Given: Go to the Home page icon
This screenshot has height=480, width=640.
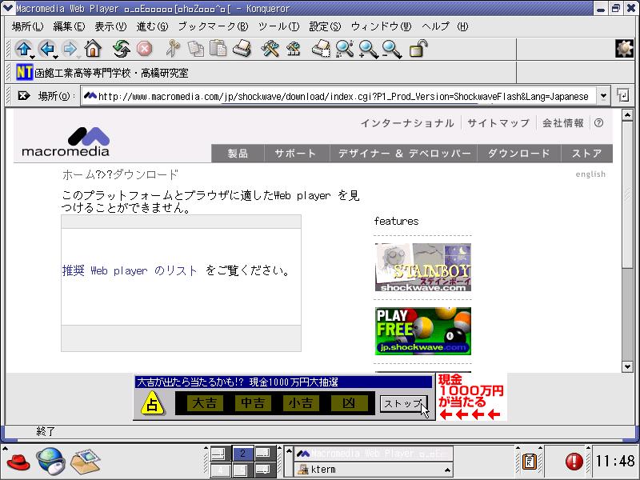Looking at the screenshot, I should point(93,49).
